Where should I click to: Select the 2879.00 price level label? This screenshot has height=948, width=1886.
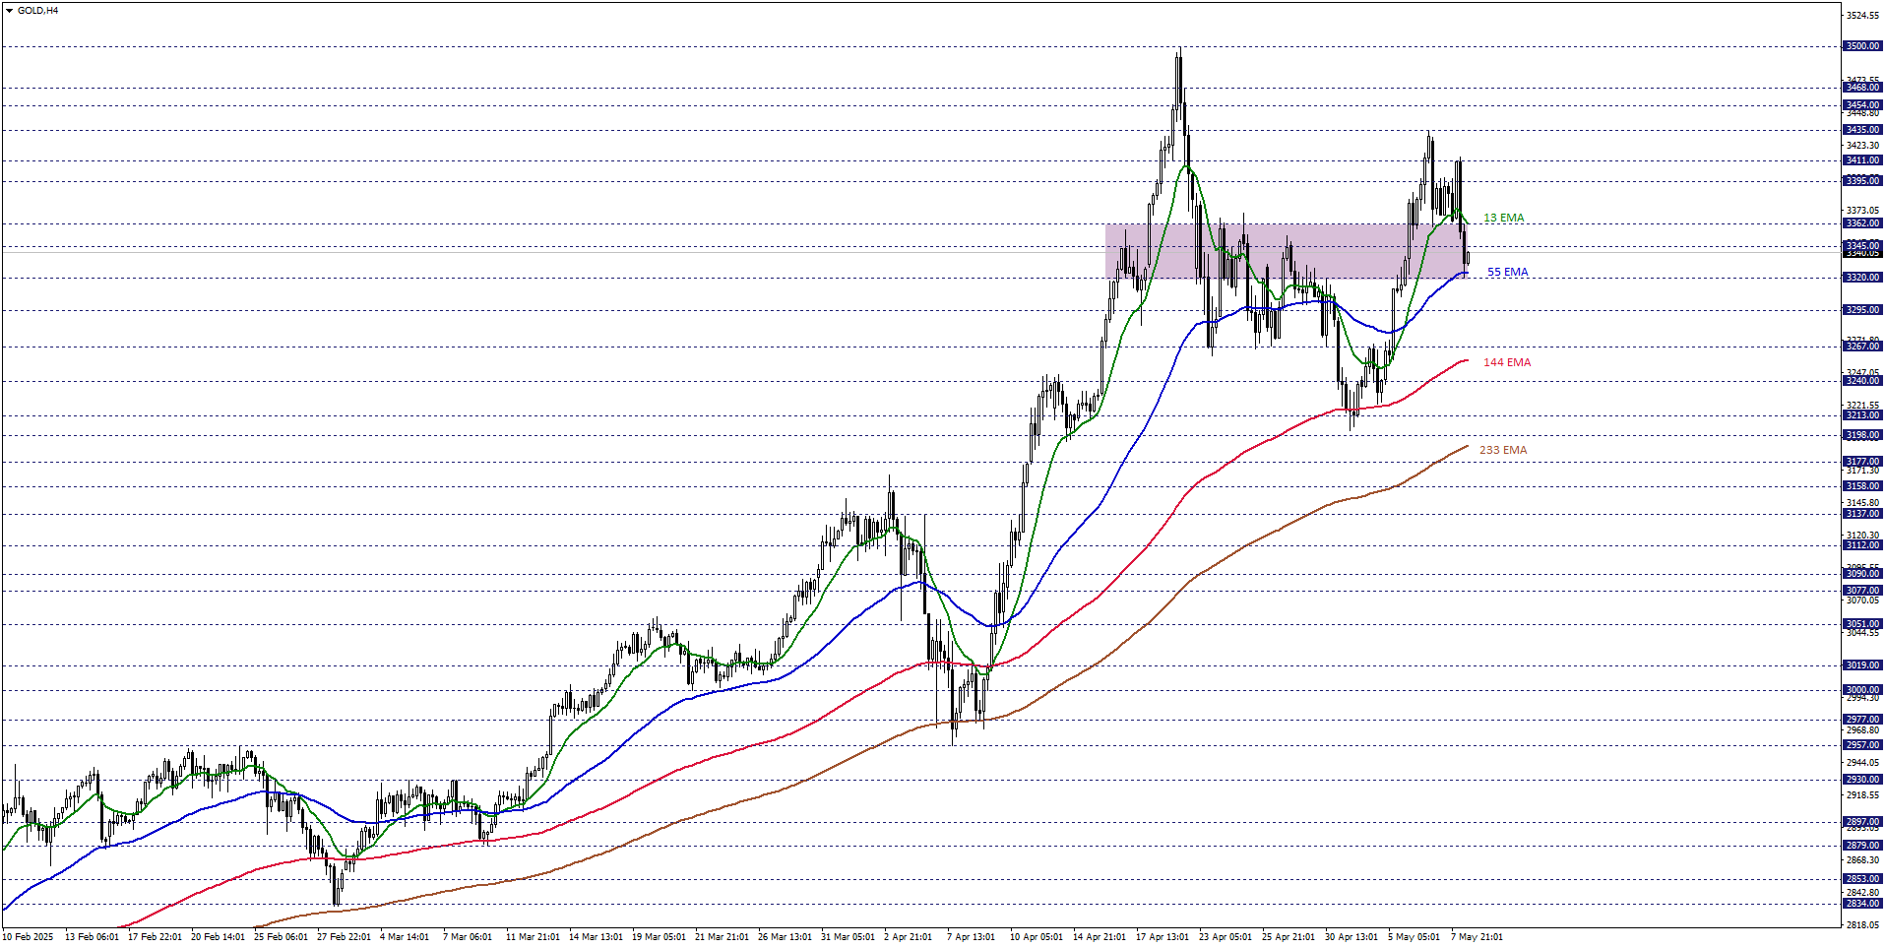(1862, 846)
